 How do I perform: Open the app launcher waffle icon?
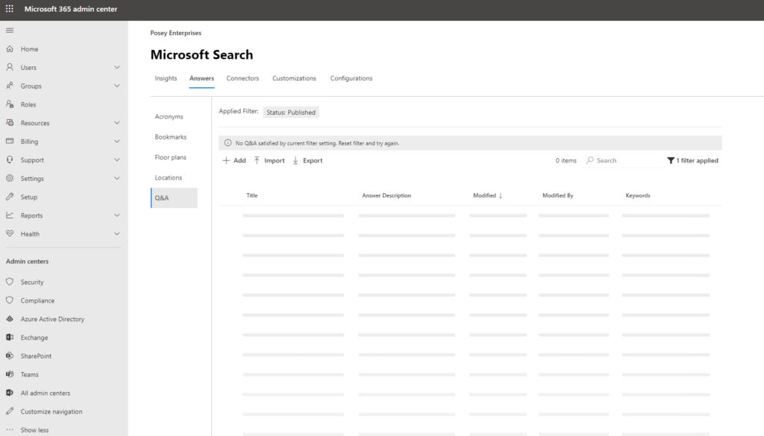tap(9, 9)
